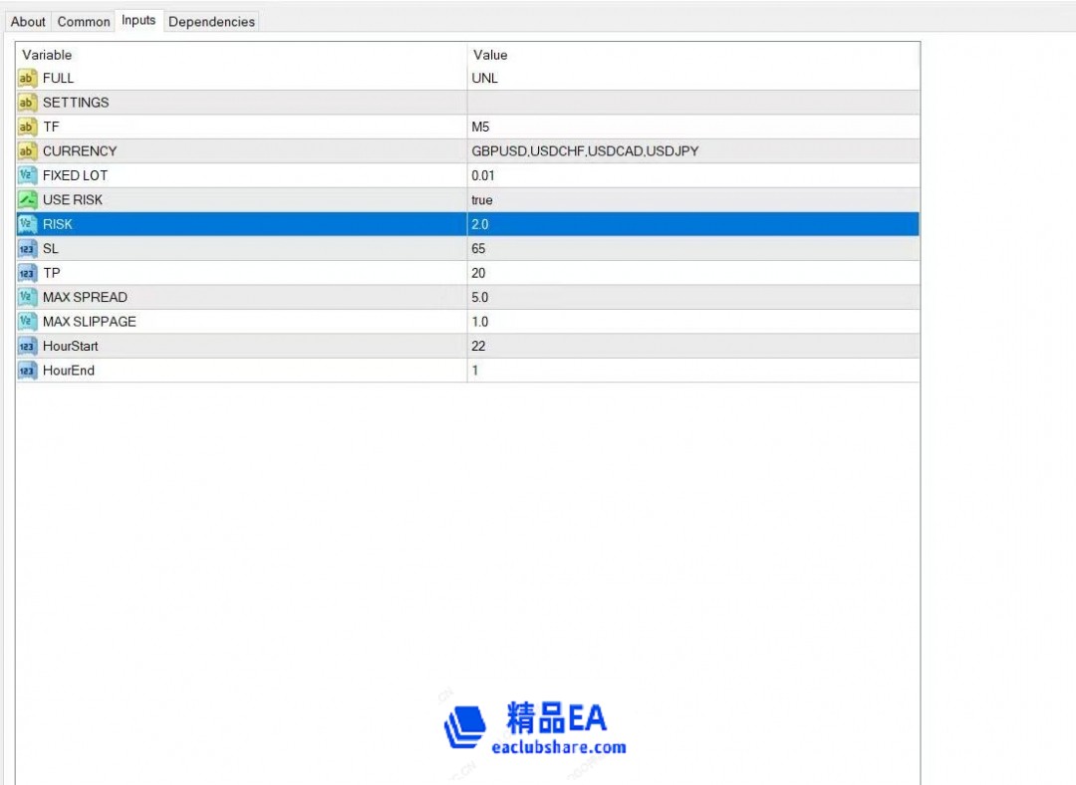Click the double-type icon beside MAX SPREAD
This screenshot has width=1076, height=785.
click(x=27, y=298)
